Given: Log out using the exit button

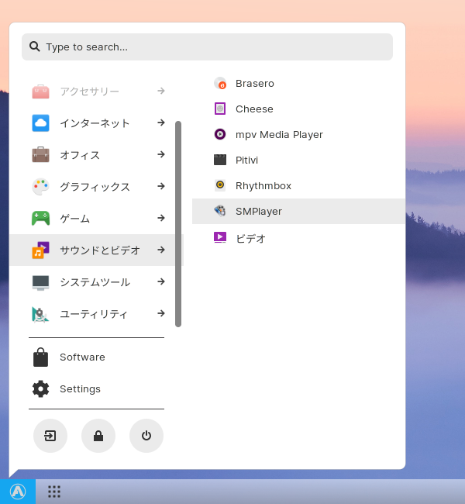Looking at the screenshot, I should [x=50, y=436].
